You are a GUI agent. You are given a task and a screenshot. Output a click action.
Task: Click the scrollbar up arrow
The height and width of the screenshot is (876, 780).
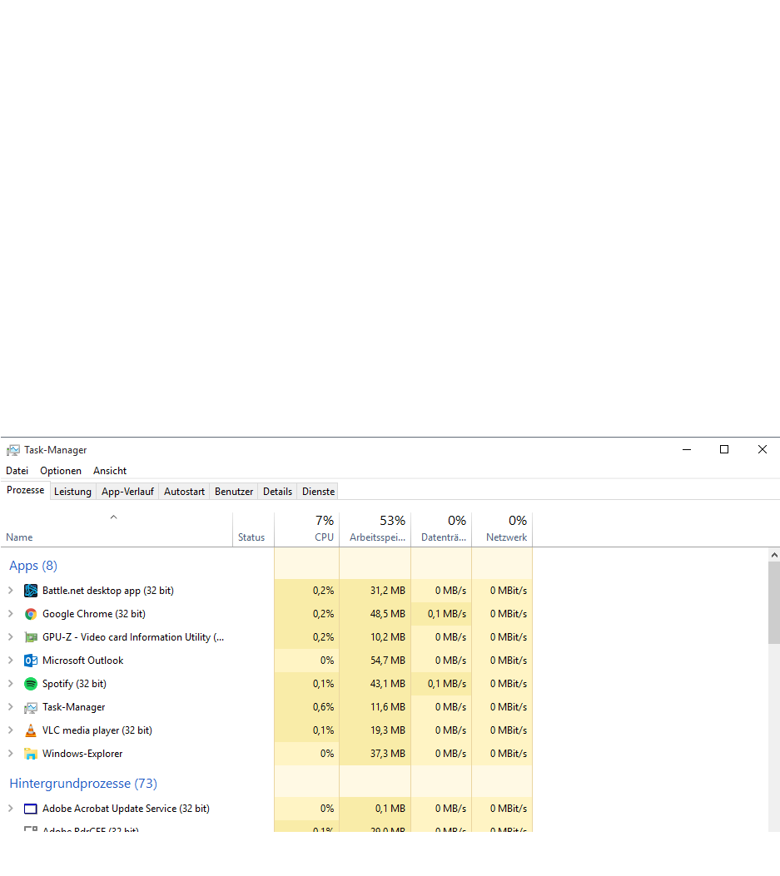coord(774,555)
